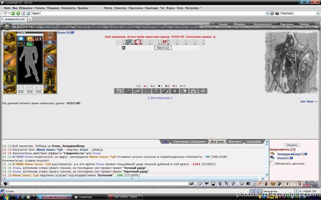Click the chat log scroll-down arrow
321x200 pixels.
click(266, 175)
